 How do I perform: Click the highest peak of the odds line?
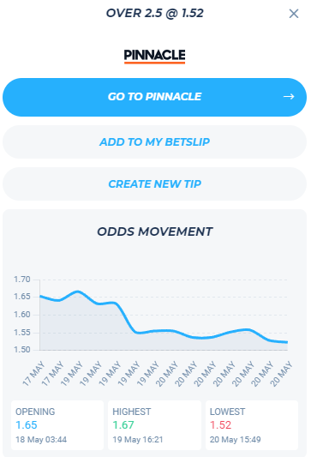(77, 292)
